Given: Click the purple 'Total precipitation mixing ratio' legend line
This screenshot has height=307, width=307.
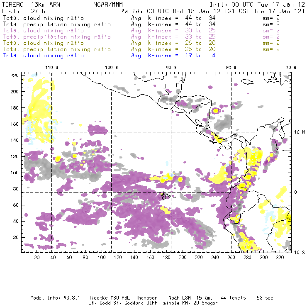Looking at the screenshot, I should pyautogui.click(x=57, y=37).
